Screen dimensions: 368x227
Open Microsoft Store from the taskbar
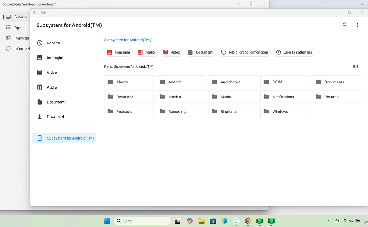click(213, 221)
